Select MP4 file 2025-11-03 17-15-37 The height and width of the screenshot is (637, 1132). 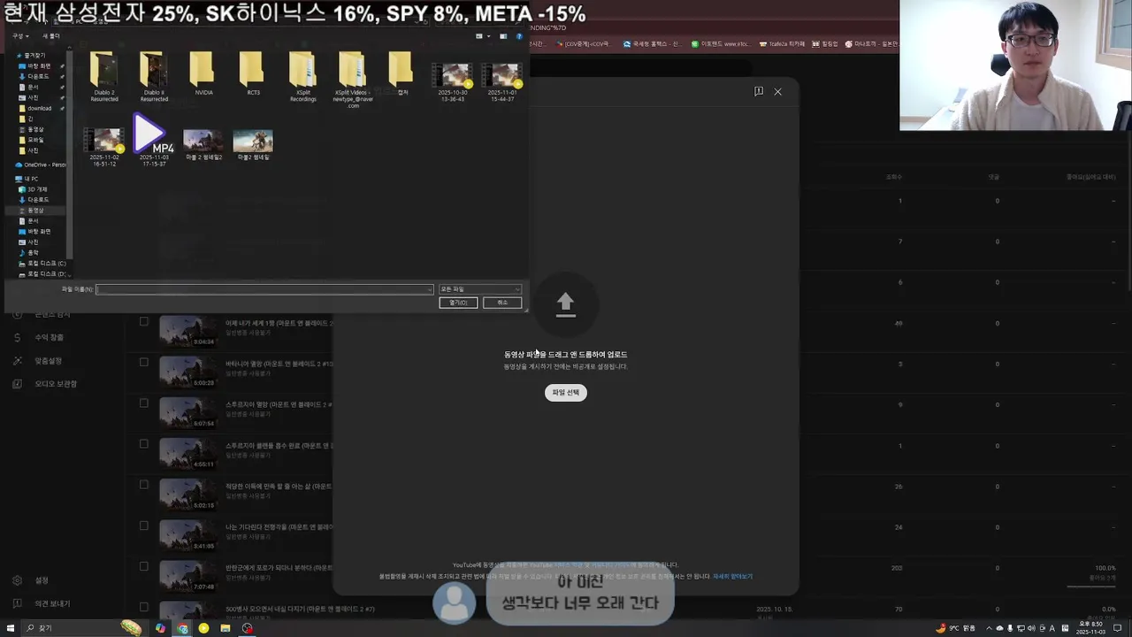[154, 142]
